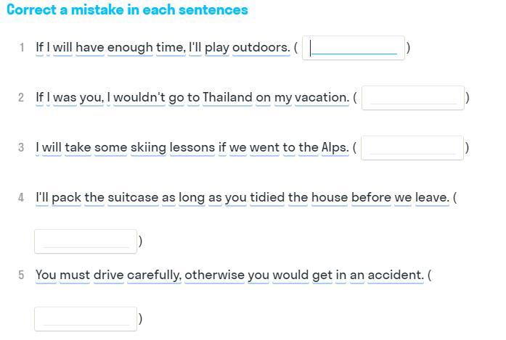Select the input field after the Alps sentence
This screenshot has height=340, width=506.
click(412, 148)
